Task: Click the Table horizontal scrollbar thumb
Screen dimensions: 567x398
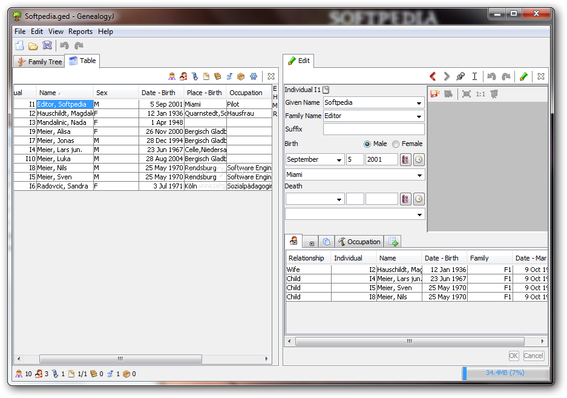Action: [x=120, y=359]
